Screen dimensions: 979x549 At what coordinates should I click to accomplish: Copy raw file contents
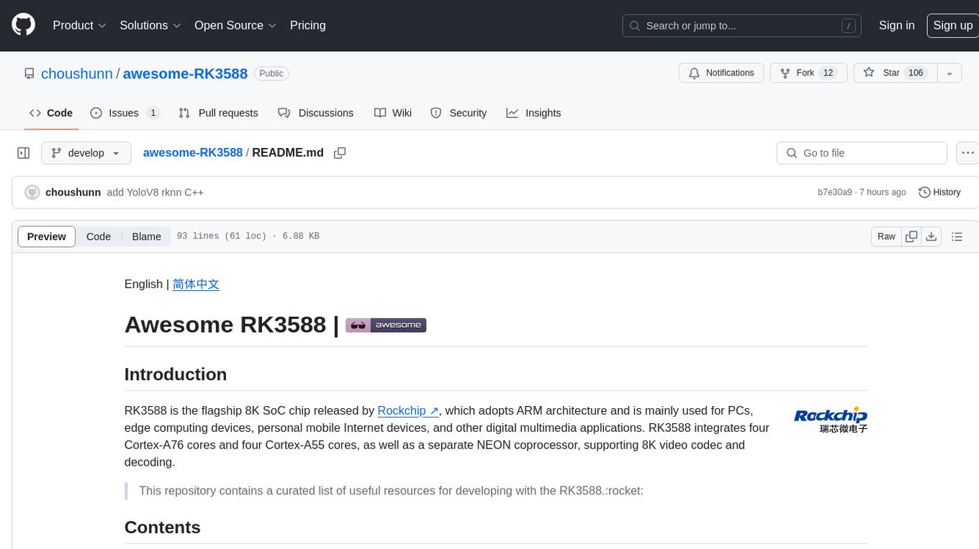point(912,236)
